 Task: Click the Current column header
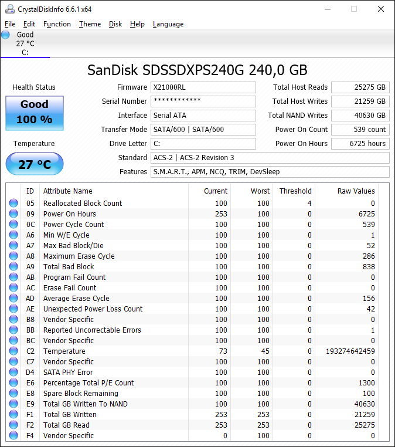(210, 191)
